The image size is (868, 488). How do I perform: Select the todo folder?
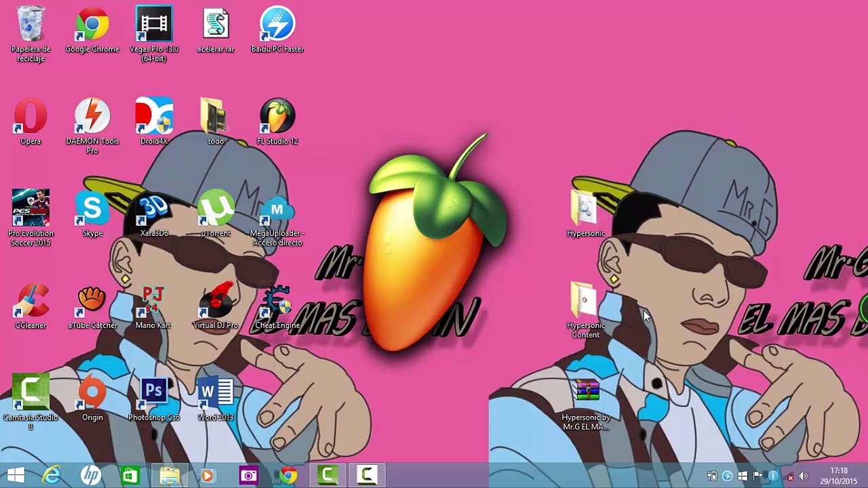point(216,122)
